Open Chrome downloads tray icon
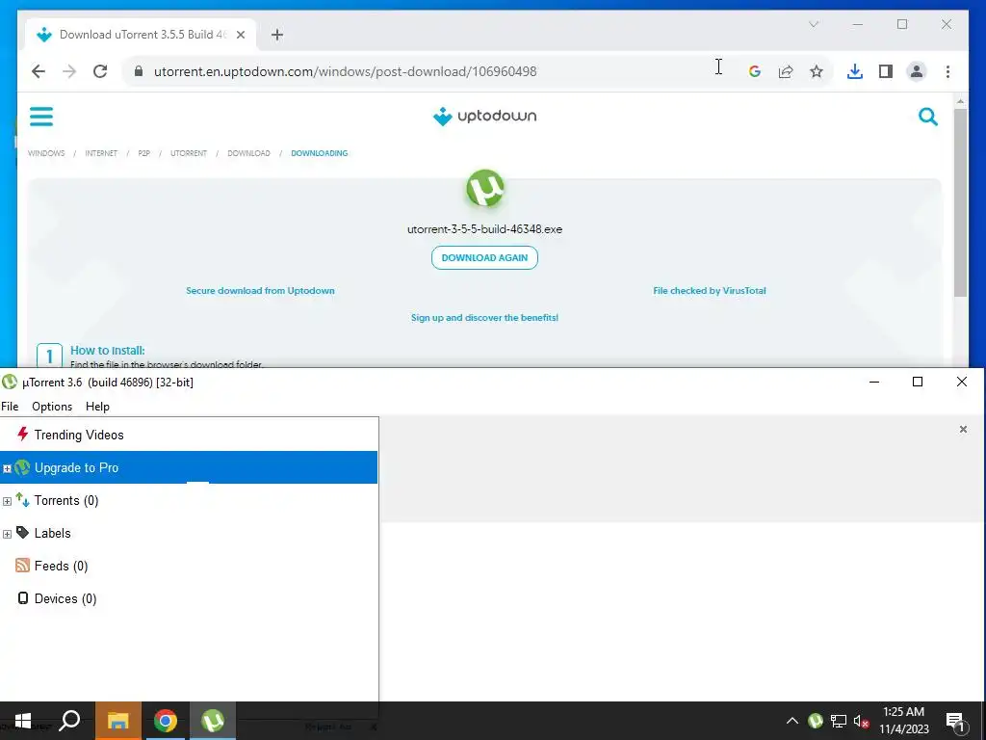Viewport: 986px width, 740px height. click(855, 71)
